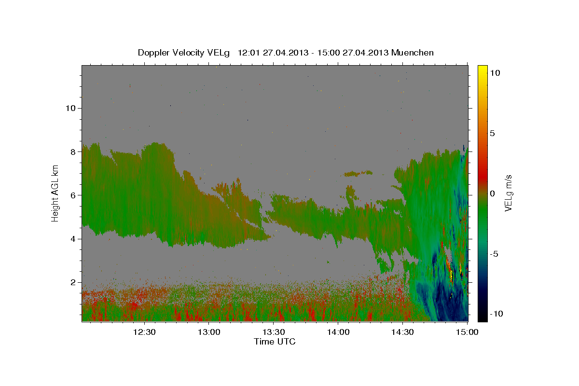Click the 15:00 time tick label

point(468,332)
